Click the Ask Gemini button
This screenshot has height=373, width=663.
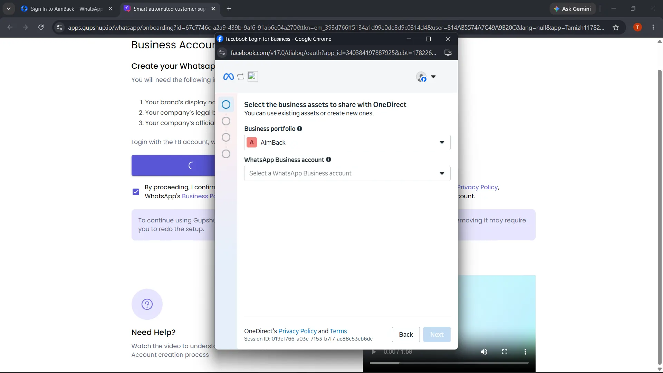pos(573,9)
